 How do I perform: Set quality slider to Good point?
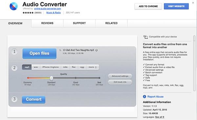(76, 78)
